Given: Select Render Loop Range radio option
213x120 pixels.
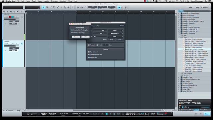Looking at the screenshot, I should pyautogui.click(x=72, y=33).
